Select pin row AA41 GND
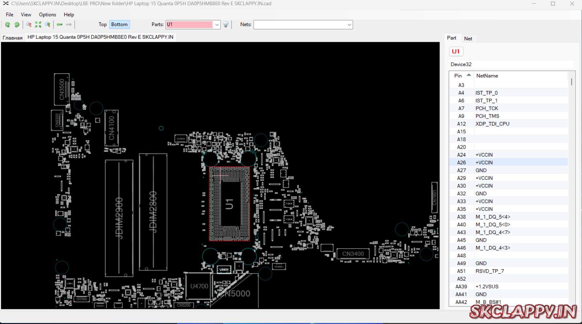 point(508,294)
